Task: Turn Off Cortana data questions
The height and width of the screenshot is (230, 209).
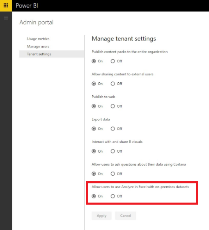Action: (113, 174)
